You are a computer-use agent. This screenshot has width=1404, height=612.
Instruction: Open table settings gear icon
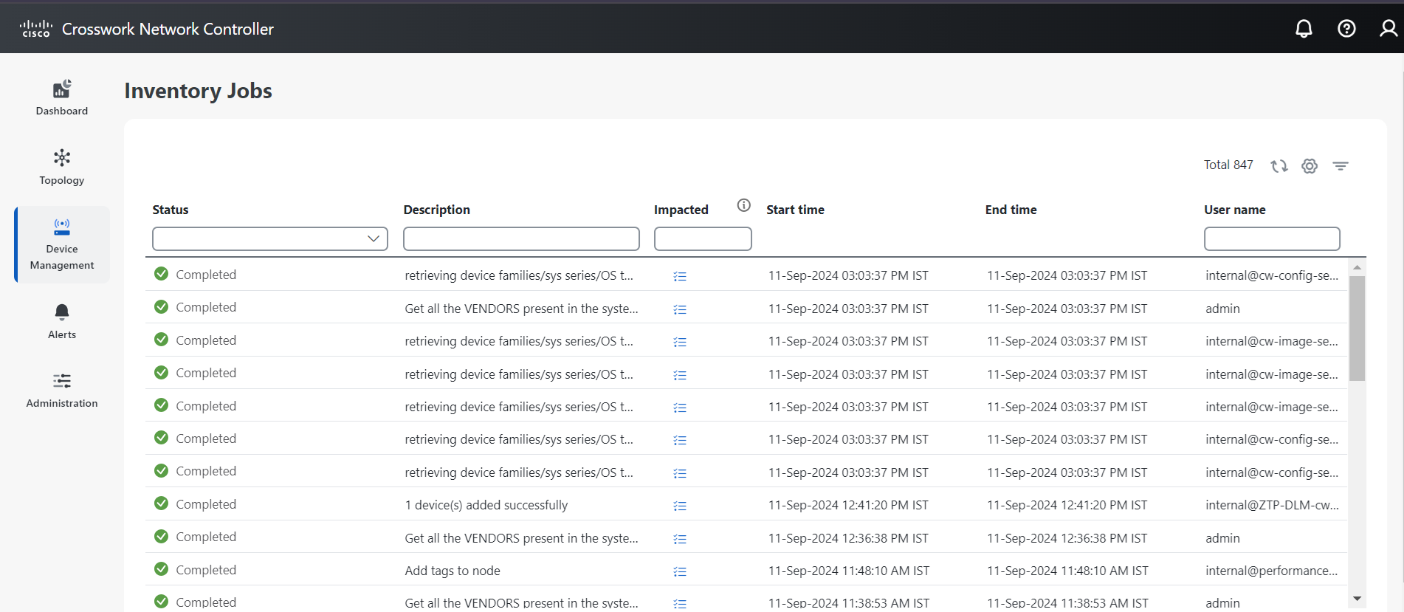point(1310,166)
